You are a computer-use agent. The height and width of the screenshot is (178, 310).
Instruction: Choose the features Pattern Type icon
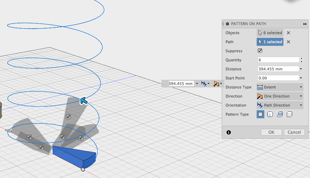click(280, 114)
